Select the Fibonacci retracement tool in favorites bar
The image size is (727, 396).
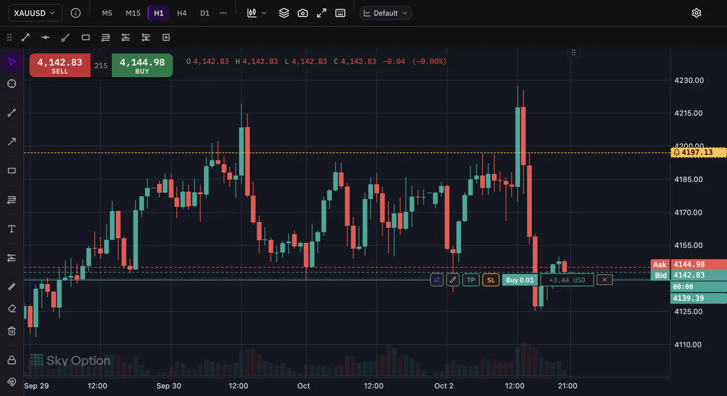pos(106,37)
